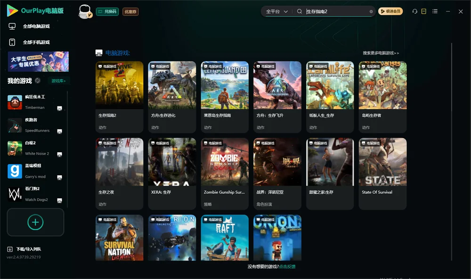Image resolution: width=471 pixels, height=279 pixels.
Task: Click the 兑换码 redeem code button
Action: 107,11
